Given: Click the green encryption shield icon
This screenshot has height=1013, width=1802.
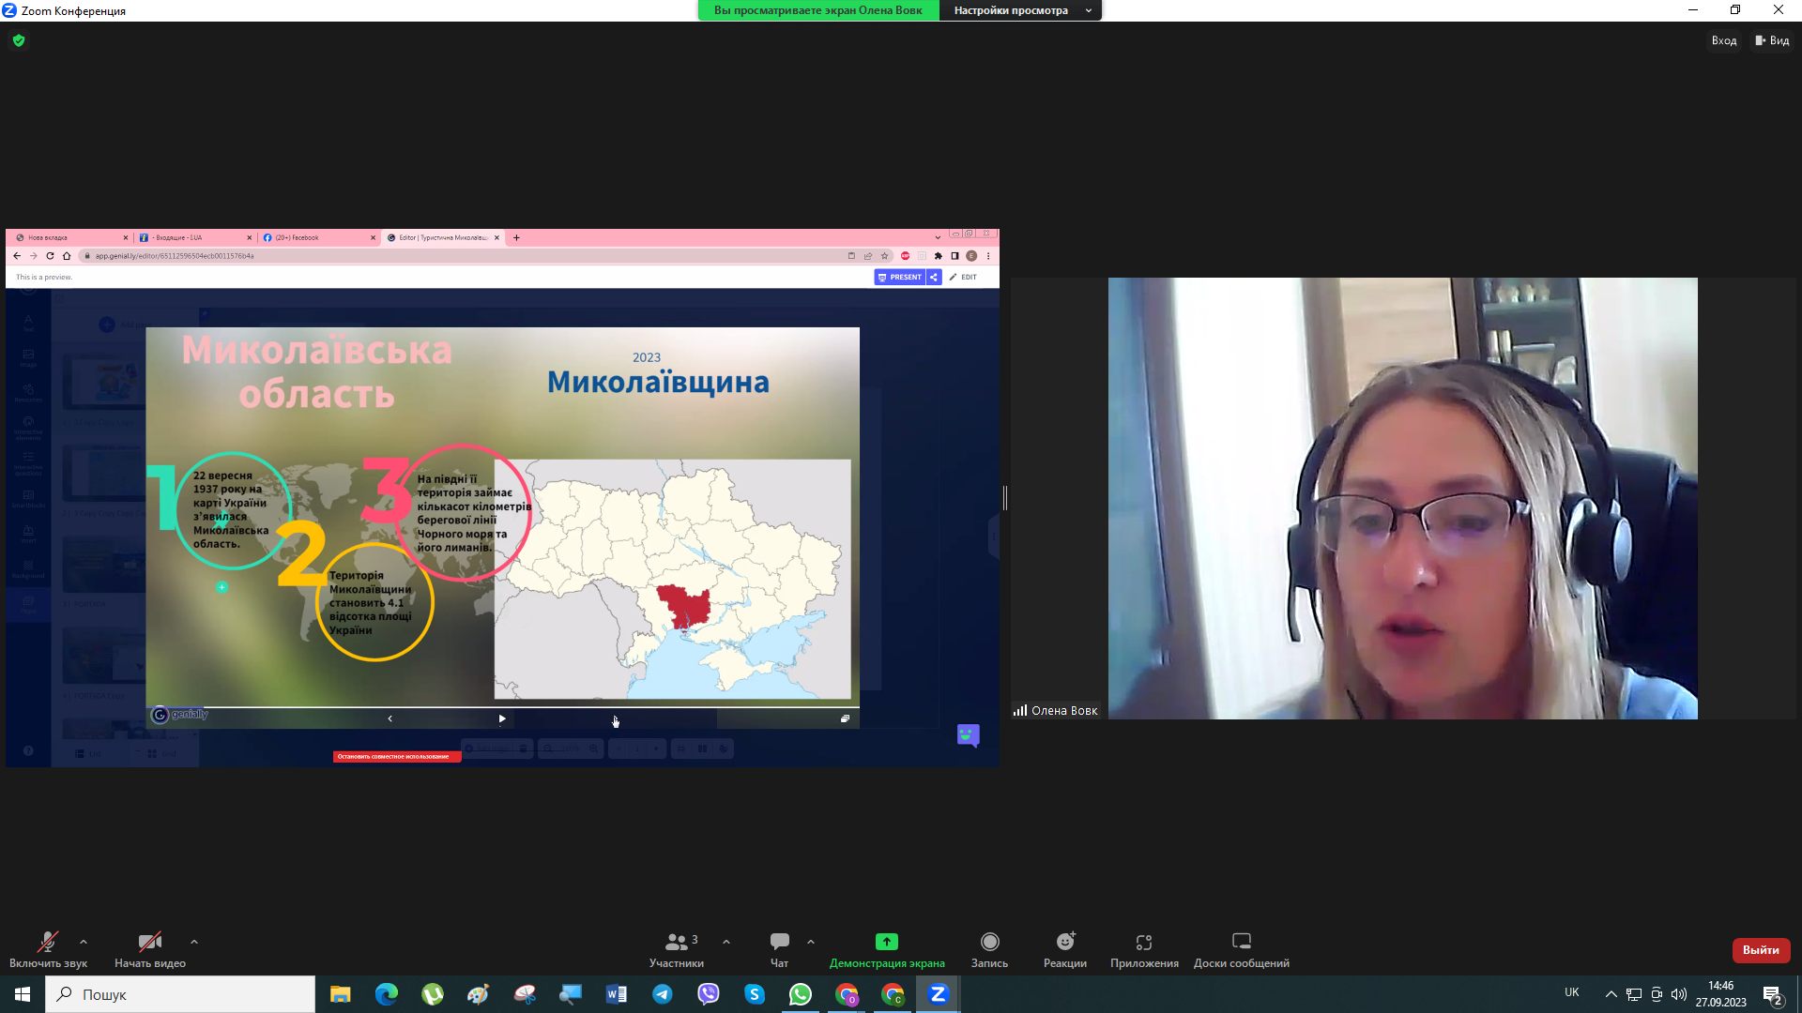Looking at the screenshot, I should [x=19, y=40].
